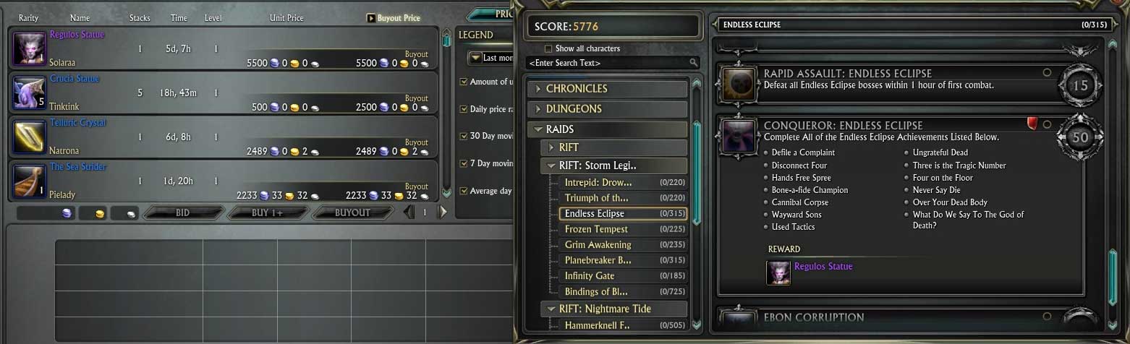
Task: Click the search magnifier icon
Action: [x=693, y=63]
